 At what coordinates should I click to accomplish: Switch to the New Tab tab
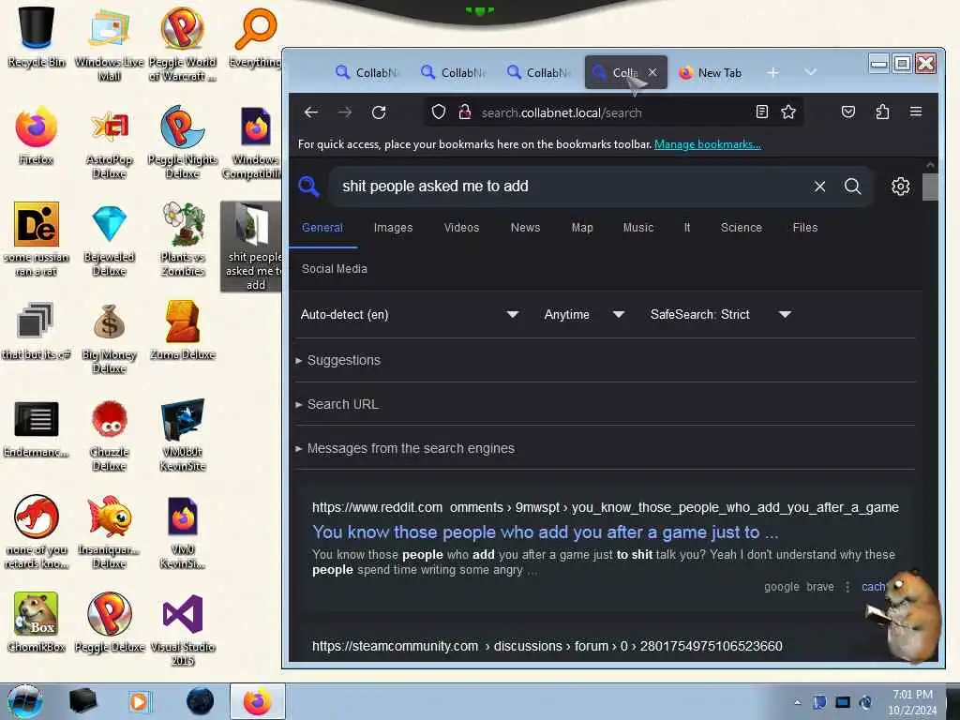711,73
